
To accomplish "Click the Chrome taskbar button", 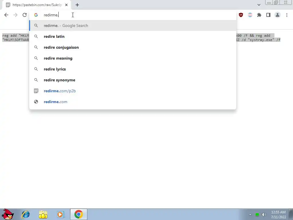I will [78, 214].
